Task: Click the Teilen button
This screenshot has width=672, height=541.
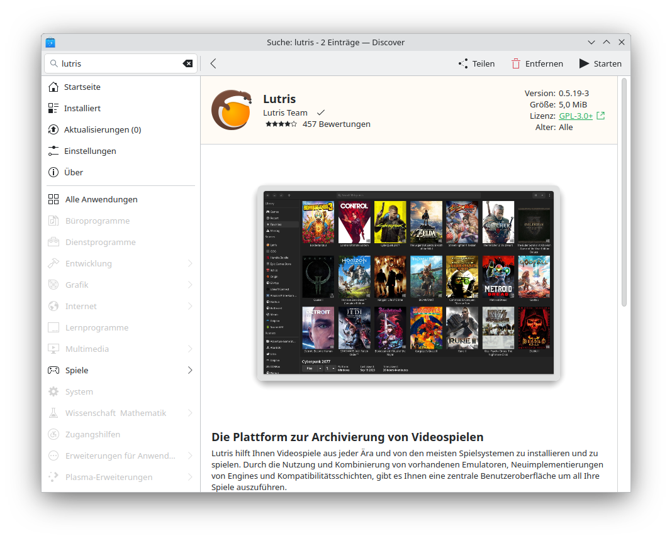Action: point(476,63)
